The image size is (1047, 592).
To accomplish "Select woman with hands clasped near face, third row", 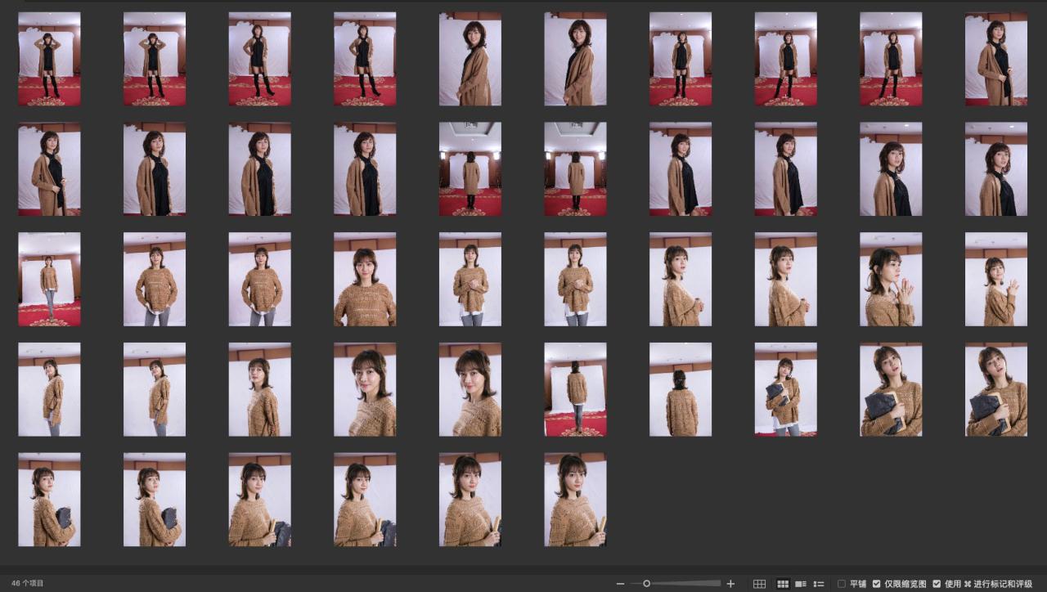I will (891, 280).
